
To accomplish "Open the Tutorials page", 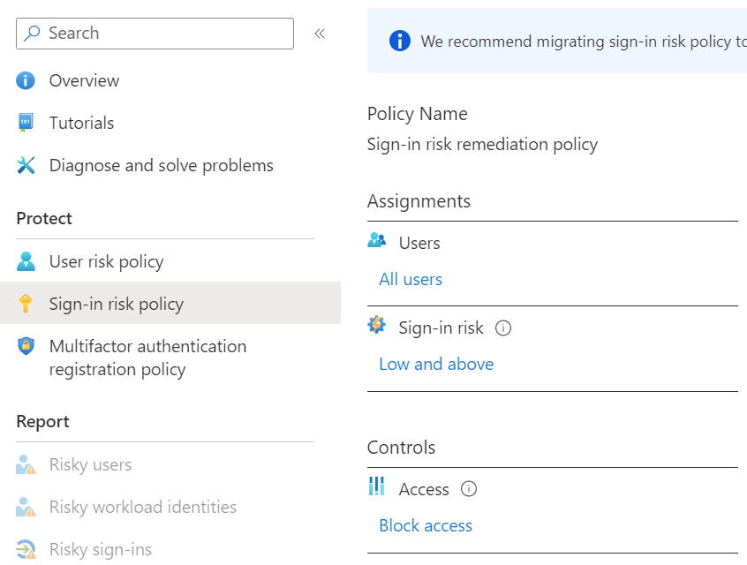I will tap(81, 123).
